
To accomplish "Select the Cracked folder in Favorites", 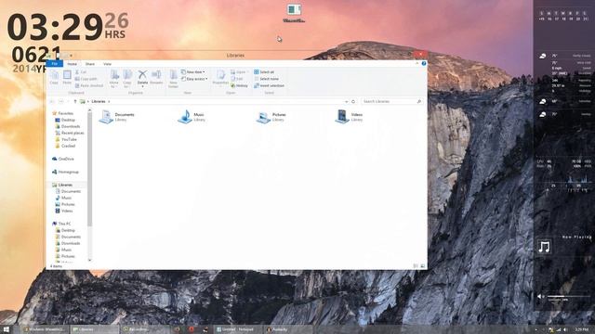I will tap(65, 146).
